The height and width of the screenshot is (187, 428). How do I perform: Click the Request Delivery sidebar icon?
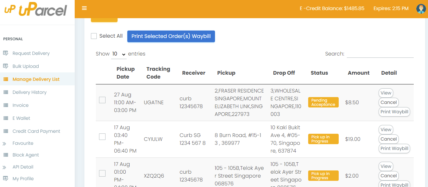pyautogui.click(x=6, y=53)
